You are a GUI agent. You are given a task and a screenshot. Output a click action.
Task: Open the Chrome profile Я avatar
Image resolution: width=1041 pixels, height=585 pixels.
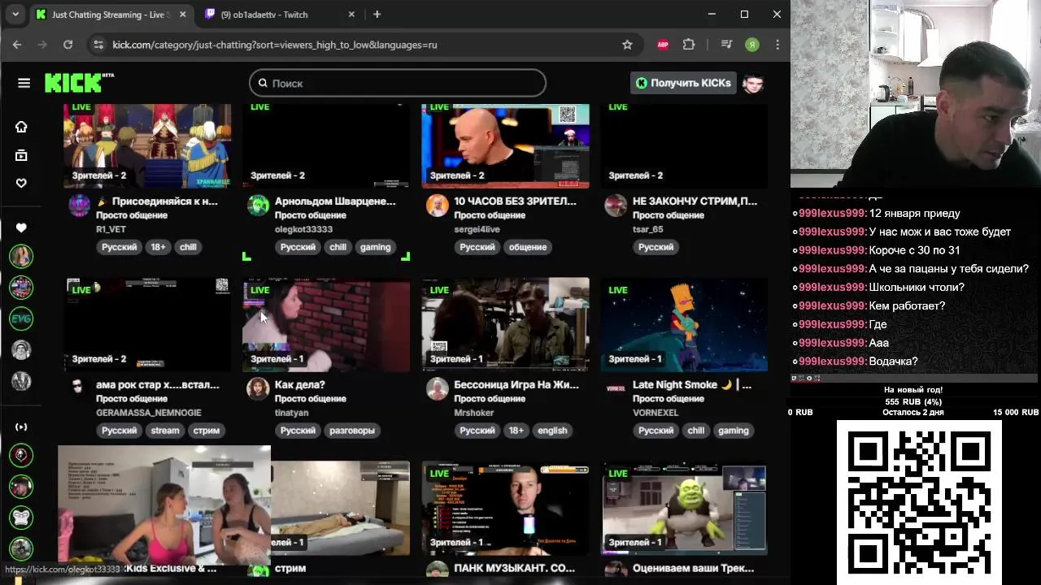tap(752, 45)
